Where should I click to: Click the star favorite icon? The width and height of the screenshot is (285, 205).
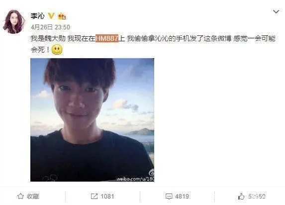tap(20, 196)
